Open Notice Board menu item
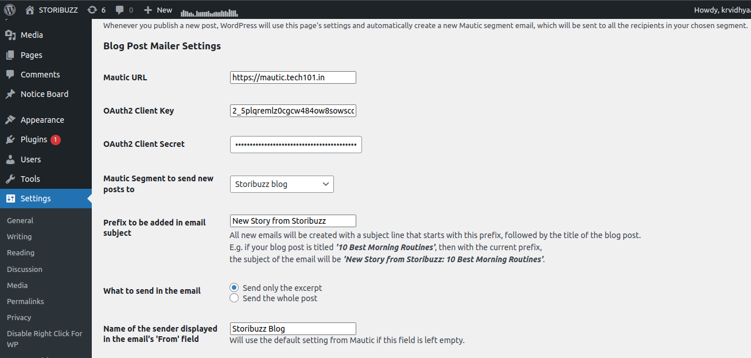 pos(46,94)
